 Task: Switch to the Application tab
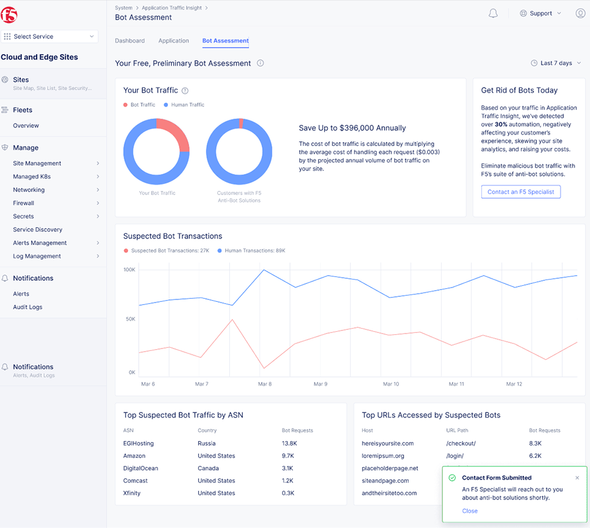173,40
